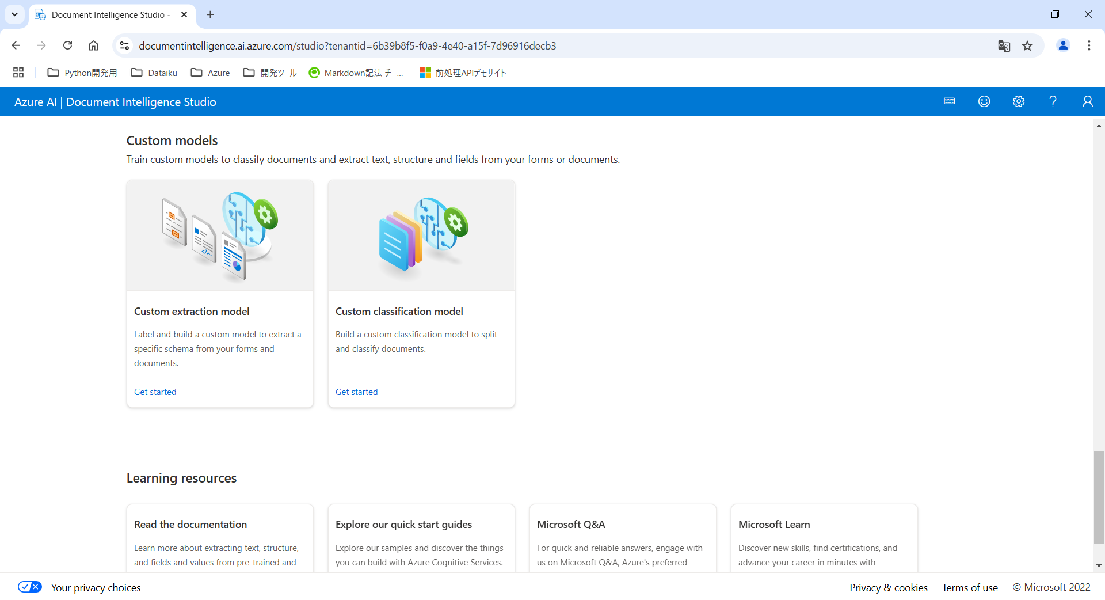Image resolution: width=1105 pixels, height=600 pixels.
Task: Open Custom extraction model card title
Action: pos(192,312)
